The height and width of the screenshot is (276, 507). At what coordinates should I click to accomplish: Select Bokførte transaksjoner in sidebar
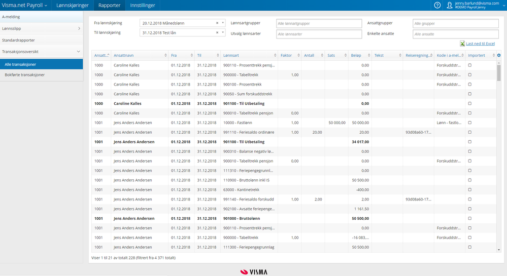tap(24, 75)
